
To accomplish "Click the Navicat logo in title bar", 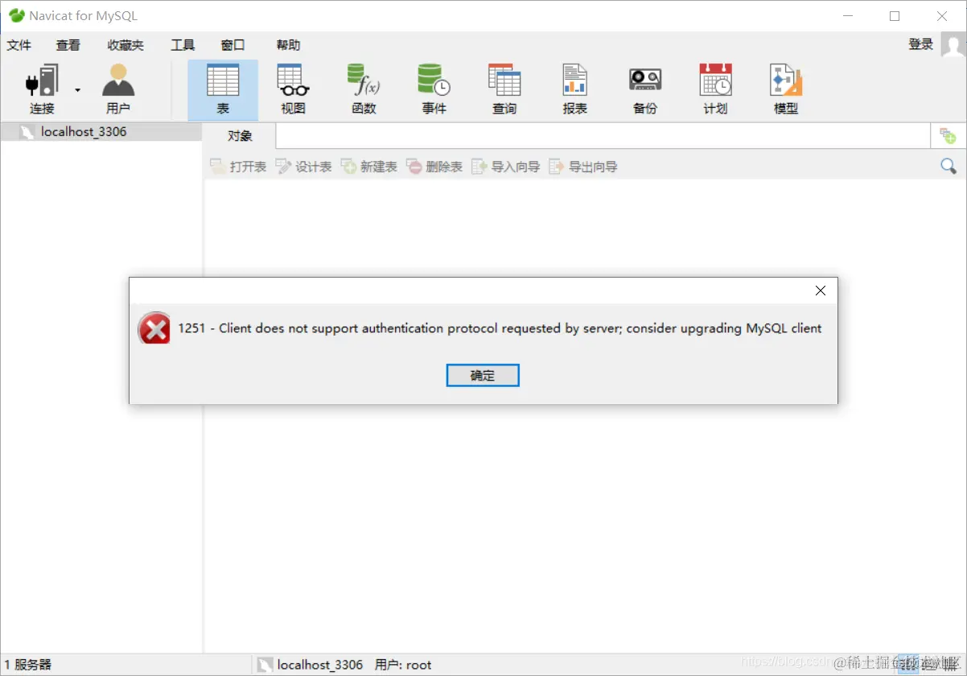I will (x=16, y=15).
